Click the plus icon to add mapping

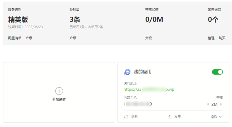tap(59, 91)
